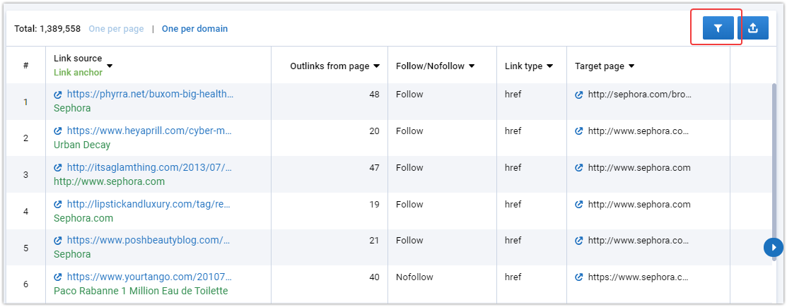The width and height of the screenshot is (787, 307).
Task: Open external link icon for lipstickandluxury source
Action: (58, 205)
